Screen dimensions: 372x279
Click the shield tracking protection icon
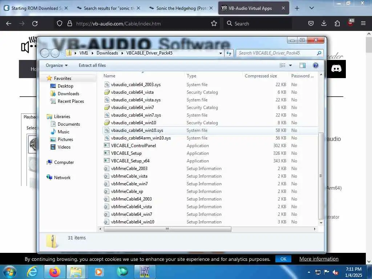(60, 24)
